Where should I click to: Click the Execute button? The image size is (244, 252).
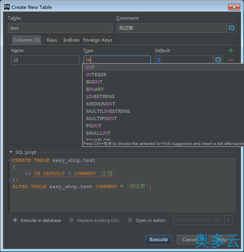point(158,239)
